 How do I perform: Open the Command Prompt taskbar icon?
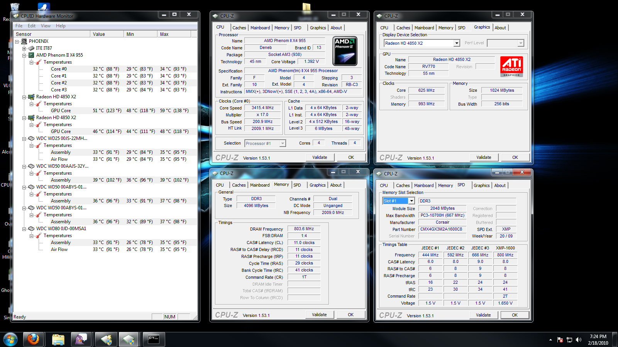tap(154, 339)
